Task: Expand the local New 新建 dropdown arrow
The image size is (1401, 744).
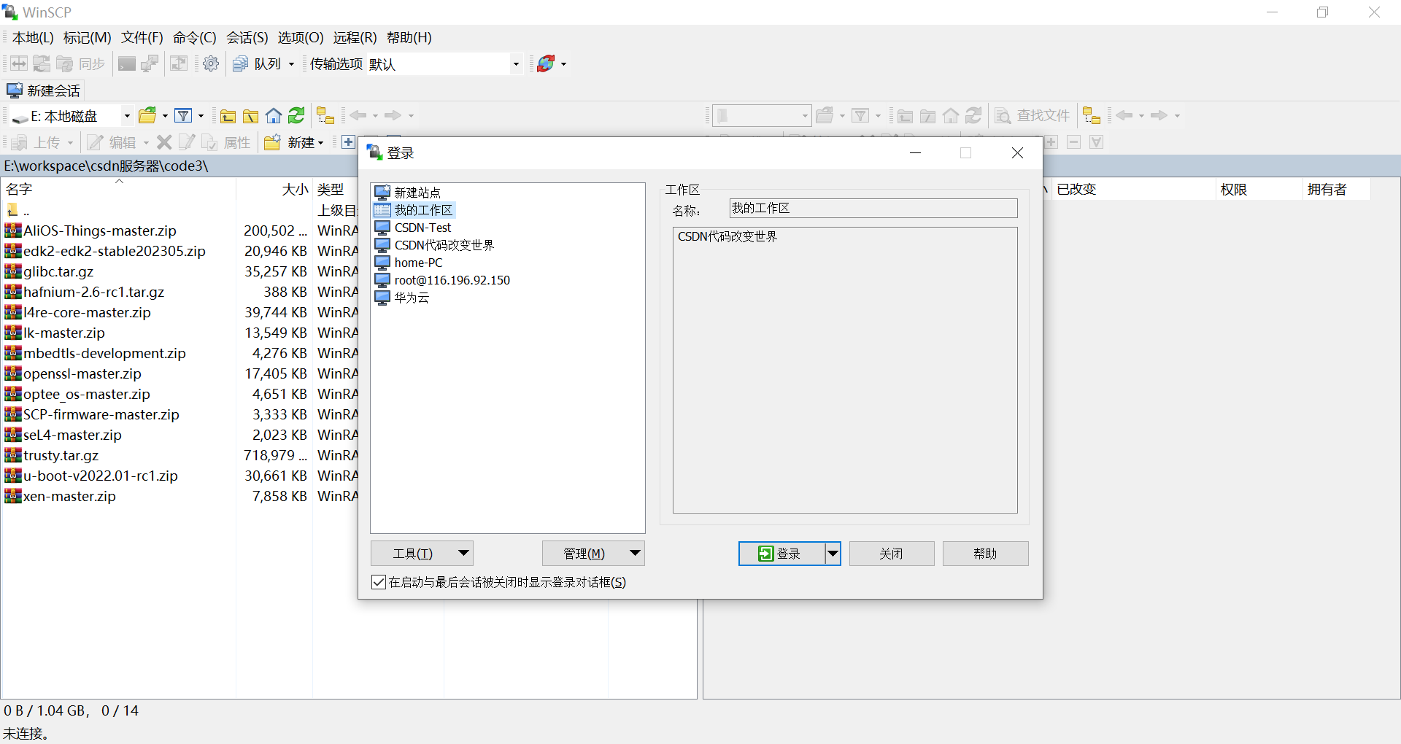Action: pyautogui.click(x=320, y=143)
